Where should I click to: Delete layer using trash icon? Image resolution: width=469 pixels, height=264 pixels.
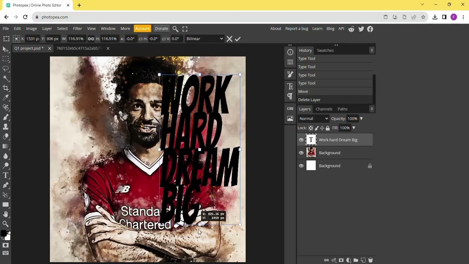(x=370, y=260)
